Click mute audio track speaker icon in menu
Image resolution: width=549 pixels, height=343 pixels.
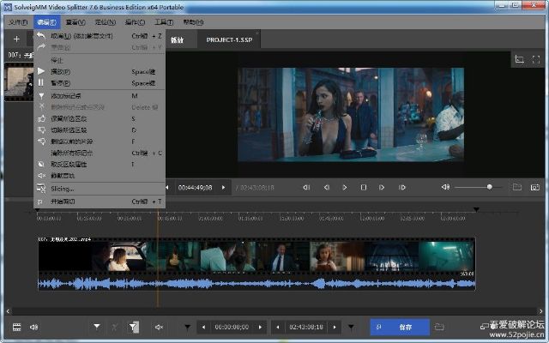point(41,175)
